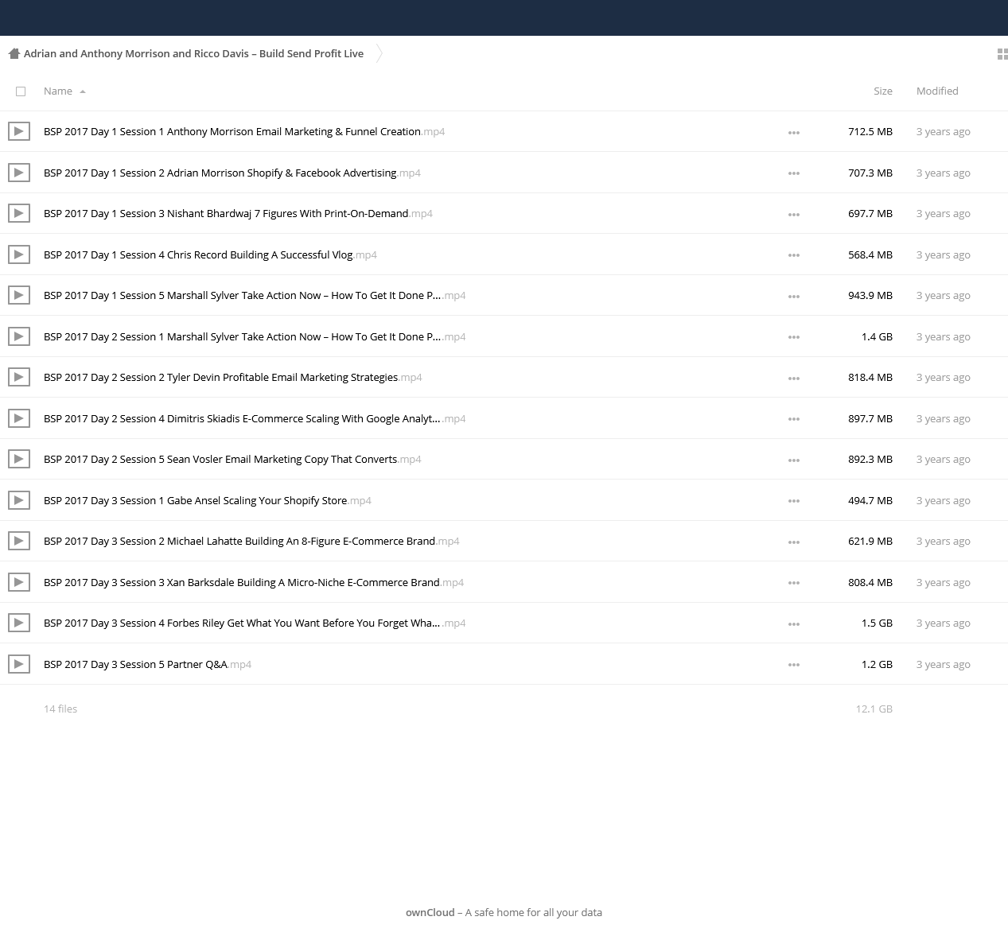Sort files by Modified column
Screen dimensions: 1008x936
click(937, 91)
